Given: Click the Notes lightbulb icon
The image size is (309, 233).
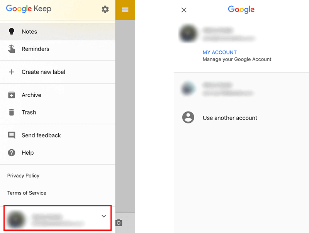Looking at the screenshot, I should tap(12, 32).
